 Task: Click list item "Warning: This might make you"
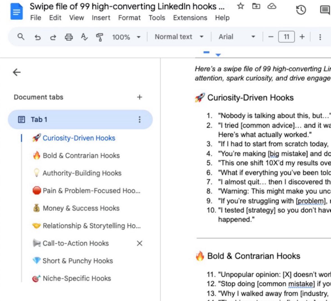[274, 191]
